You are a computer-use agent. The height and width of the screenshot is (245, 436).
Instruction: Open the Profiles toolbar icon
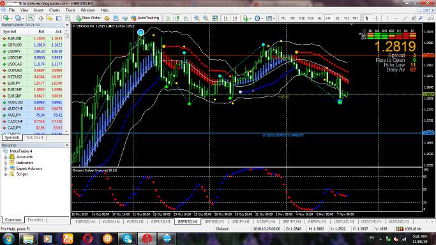point(18,18)
